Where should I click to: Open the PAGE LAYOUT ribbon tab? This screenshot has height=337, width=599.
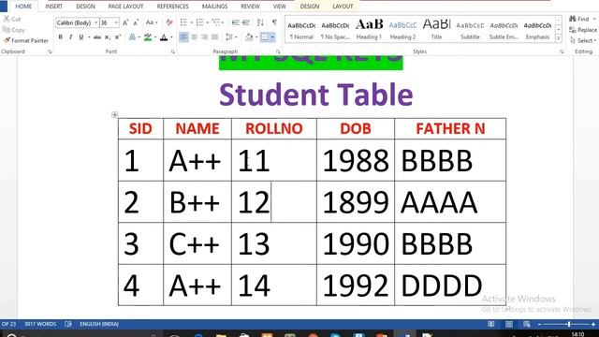coord(125,7)
